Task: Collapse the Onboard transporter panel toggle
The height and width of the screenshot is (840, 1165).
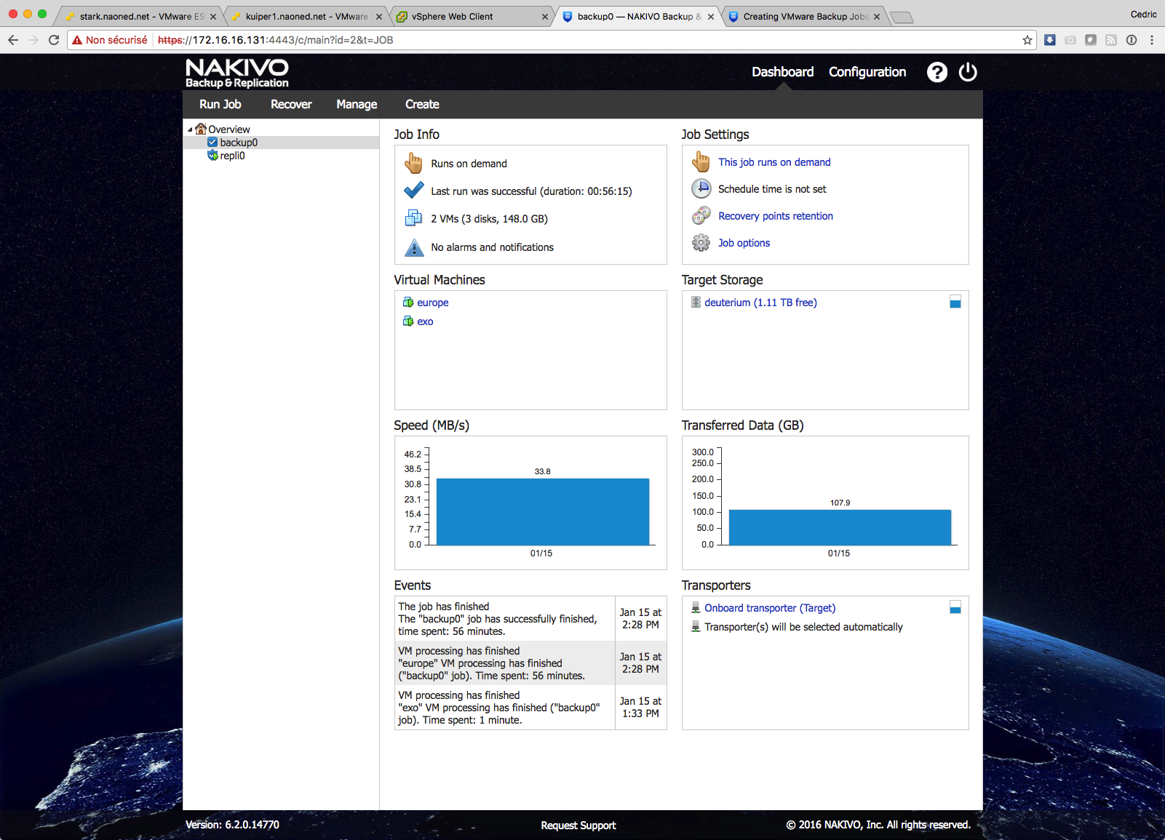Action: 955,608
